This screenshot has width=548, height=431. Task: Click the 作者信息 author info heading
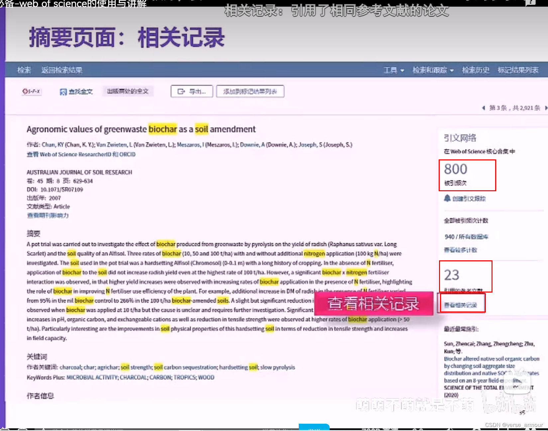(x=40, y=396)
